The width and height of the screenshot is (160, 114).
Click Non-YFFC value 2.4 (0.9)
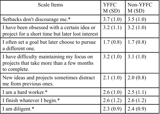137,109
